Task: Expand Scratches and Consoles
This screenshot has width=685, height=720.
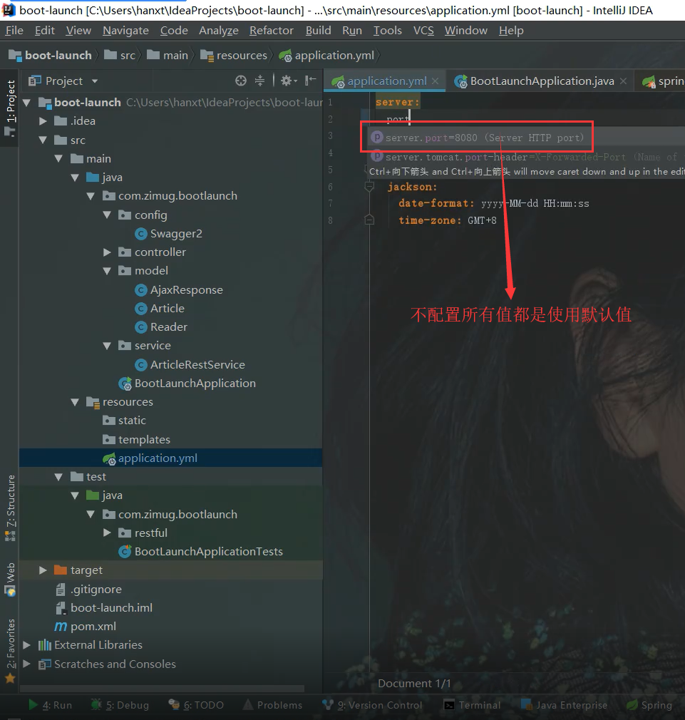Action: (26, 664)
